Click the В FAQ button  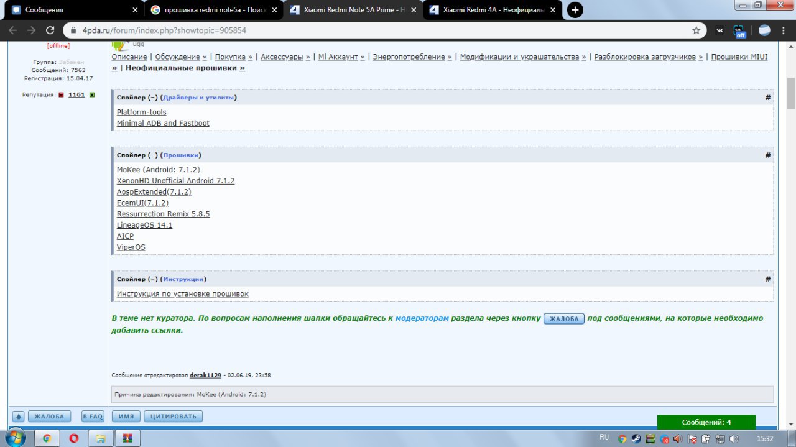coord(93,417)
